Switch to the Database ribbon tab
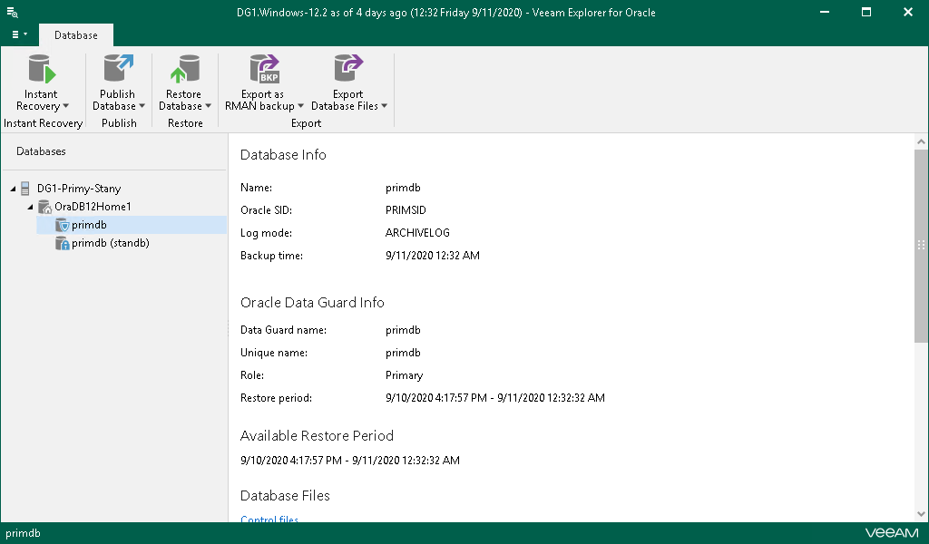Viewport: 929px width, 544px height. click(76, 35)
